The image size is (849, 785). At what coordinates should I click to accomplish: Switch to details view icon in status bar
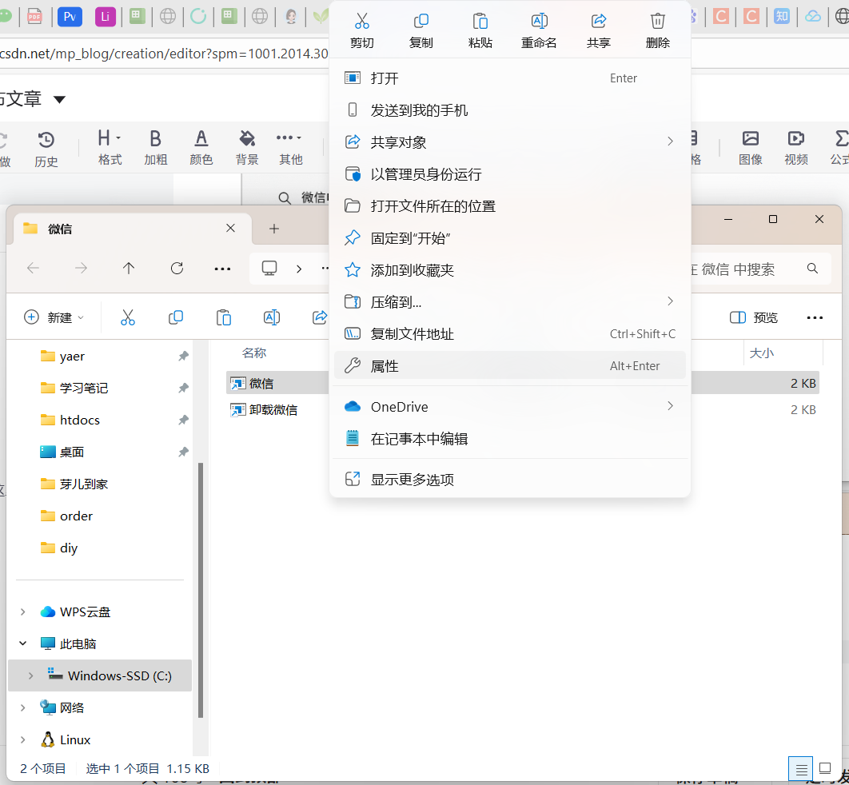(801, 769)
